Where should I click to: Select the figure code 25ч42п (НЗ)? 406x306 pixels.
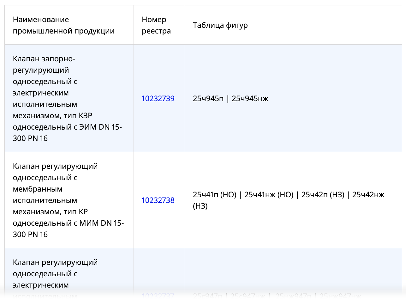(x=323, y=194)
